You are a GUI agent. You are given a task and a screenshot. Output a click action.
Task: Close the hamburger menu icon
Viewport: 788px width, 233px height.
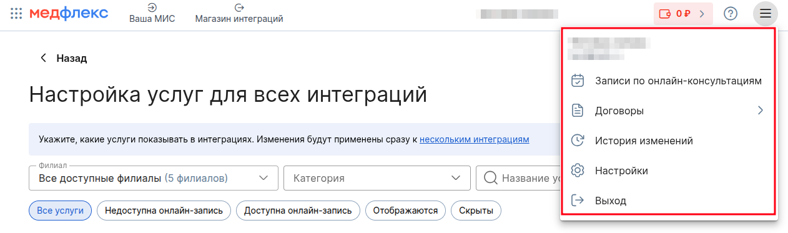(766, 13)
